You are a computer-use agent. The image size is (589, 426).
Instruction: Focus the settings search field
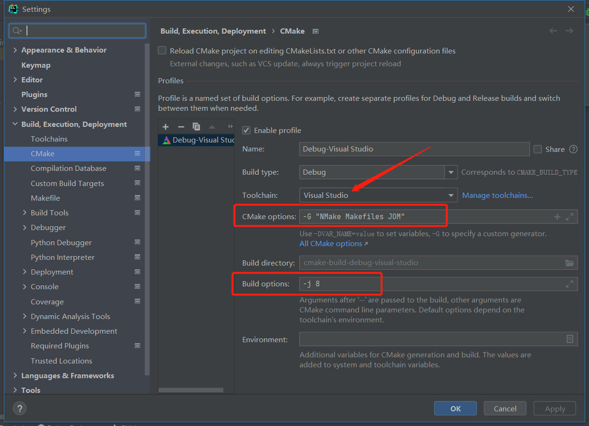coord(77,31)
